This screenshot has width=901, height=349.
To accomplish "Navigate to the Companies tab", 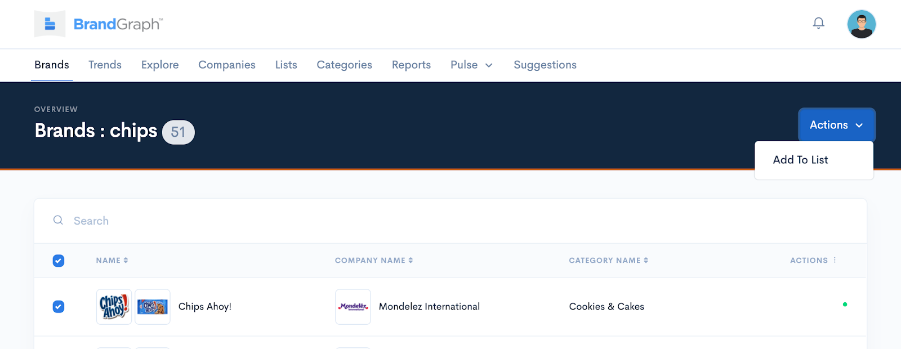I will 227,65.
